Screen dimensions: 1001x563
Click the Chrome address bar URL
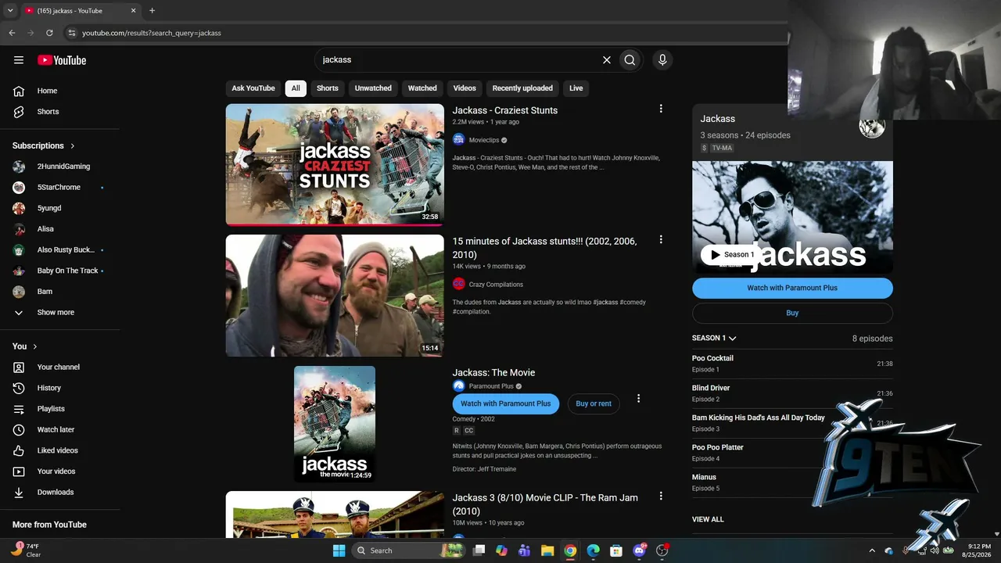pyautogui.click(x=152, y=33)
